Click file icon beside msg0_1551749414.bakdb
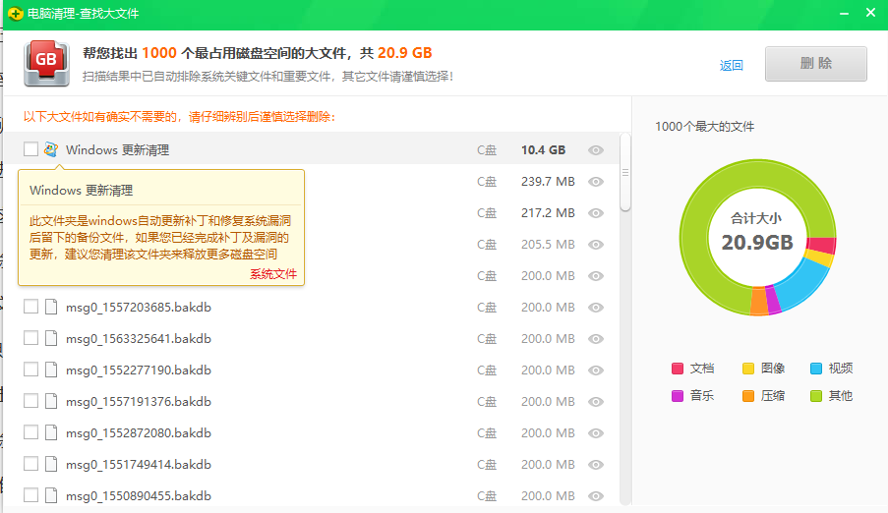888x513 pixels. click(51, 465)
